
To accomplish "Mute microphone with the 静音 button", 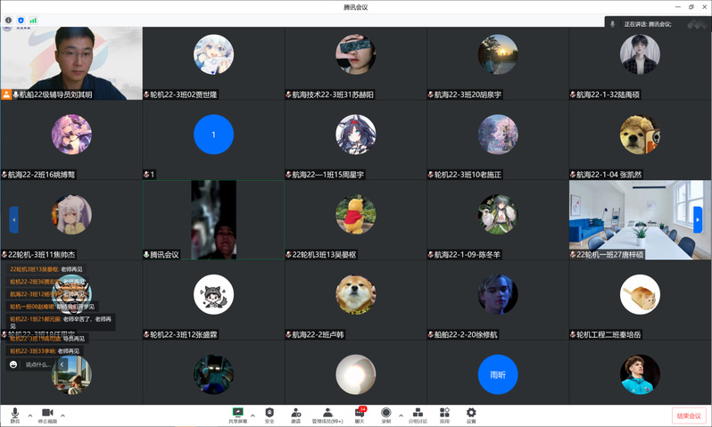I will pos(14,415).
